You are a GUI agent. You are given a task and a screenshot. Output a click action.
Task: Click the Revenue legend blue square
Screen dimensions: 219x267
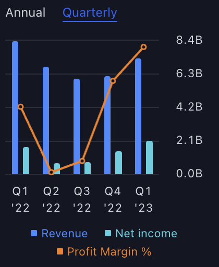click(x=34, y=233)
